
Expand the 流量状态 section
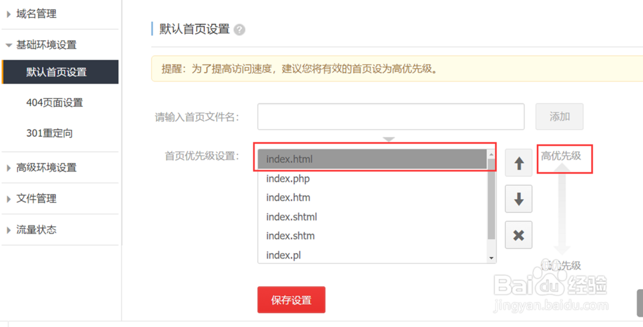tap(36, 229)
